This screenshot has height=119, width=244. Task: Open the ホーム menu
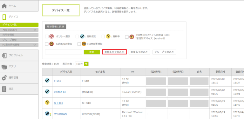(19, 6)
